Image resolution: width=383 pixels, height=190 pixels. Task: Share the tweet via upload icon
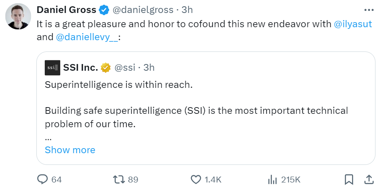[x=369, y=180]
